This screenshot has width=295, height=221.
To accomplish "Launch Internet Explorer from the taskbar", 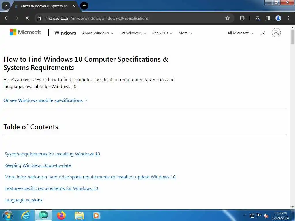I will 26,215.
